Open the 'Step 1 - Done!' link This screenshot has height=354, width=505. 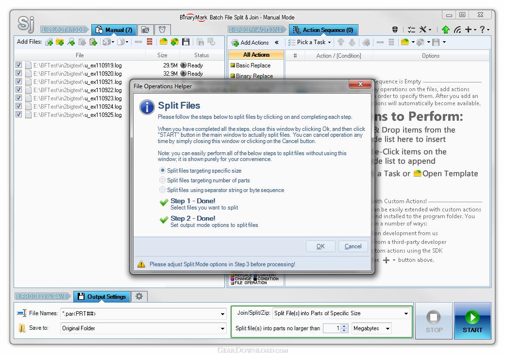coord(193,201)
